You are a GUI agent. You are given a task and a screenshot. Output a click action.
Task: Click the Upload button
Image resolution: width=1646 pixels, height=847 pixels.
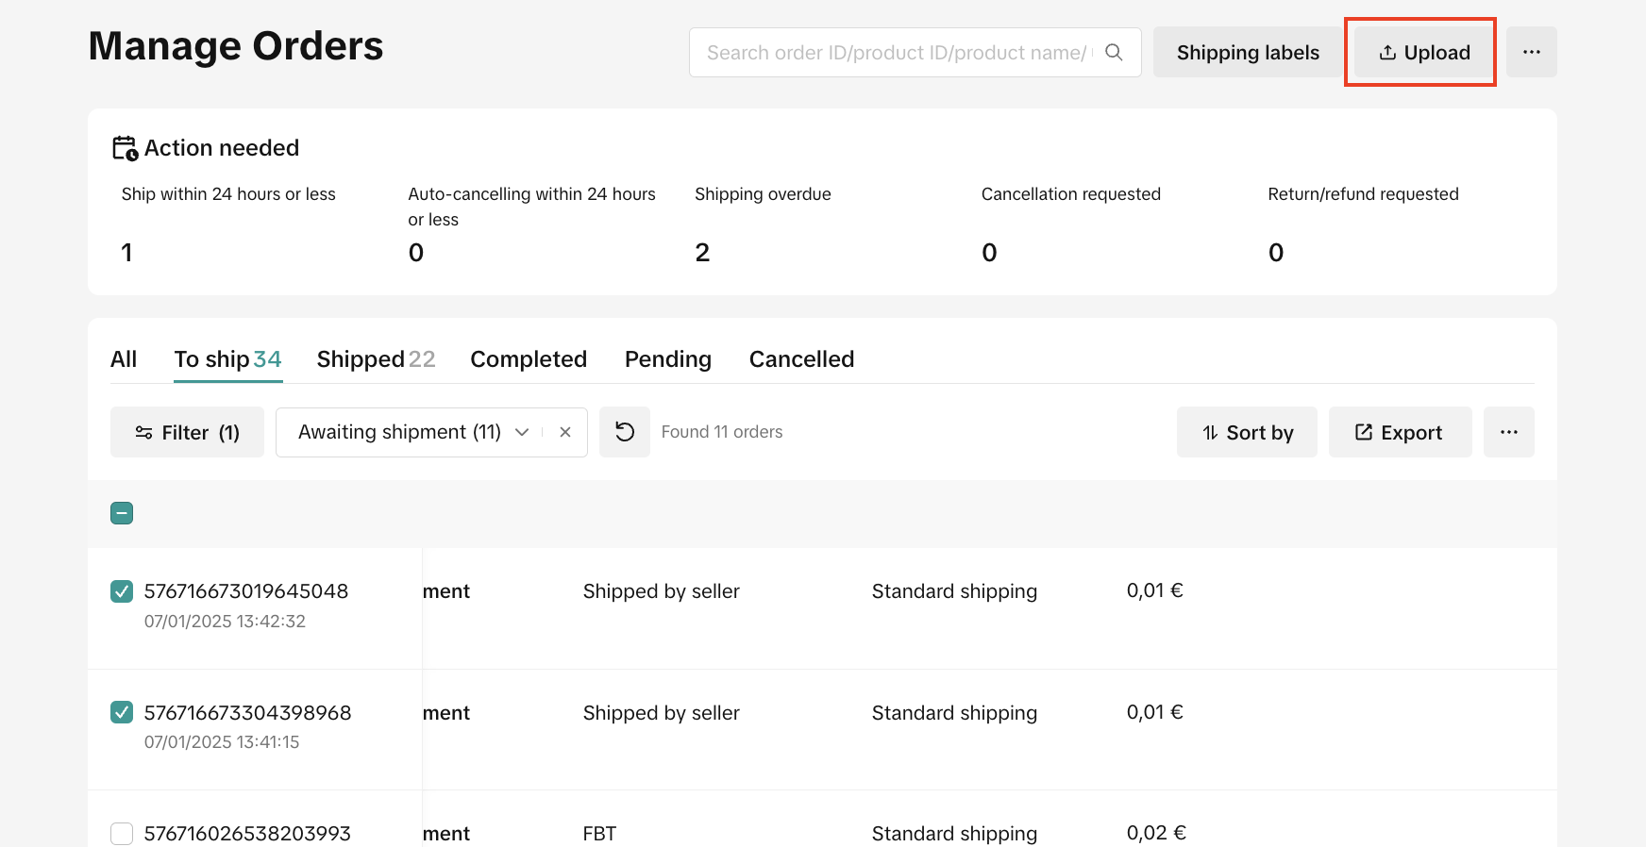pyautogui.click(x=1424, y=53)
